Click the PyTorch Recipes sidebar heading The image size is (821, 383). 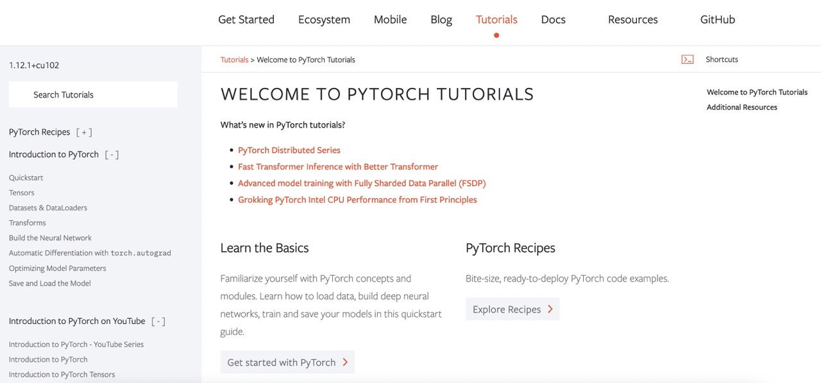click(40, 132)
